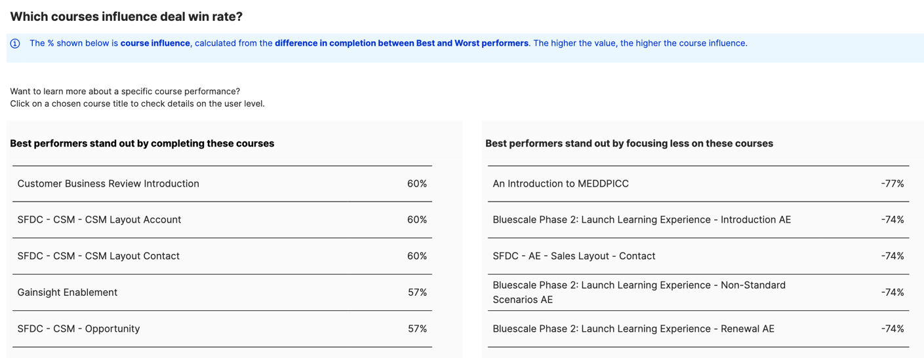Screen dimensions: 924x358
Task: Open SFDC - AE - Sales Layout - Contact
Action: point(574,256)
